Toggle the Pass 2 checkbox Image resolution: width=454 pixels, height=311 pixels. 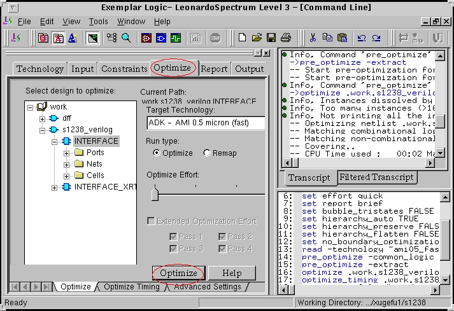coord(222,237)
